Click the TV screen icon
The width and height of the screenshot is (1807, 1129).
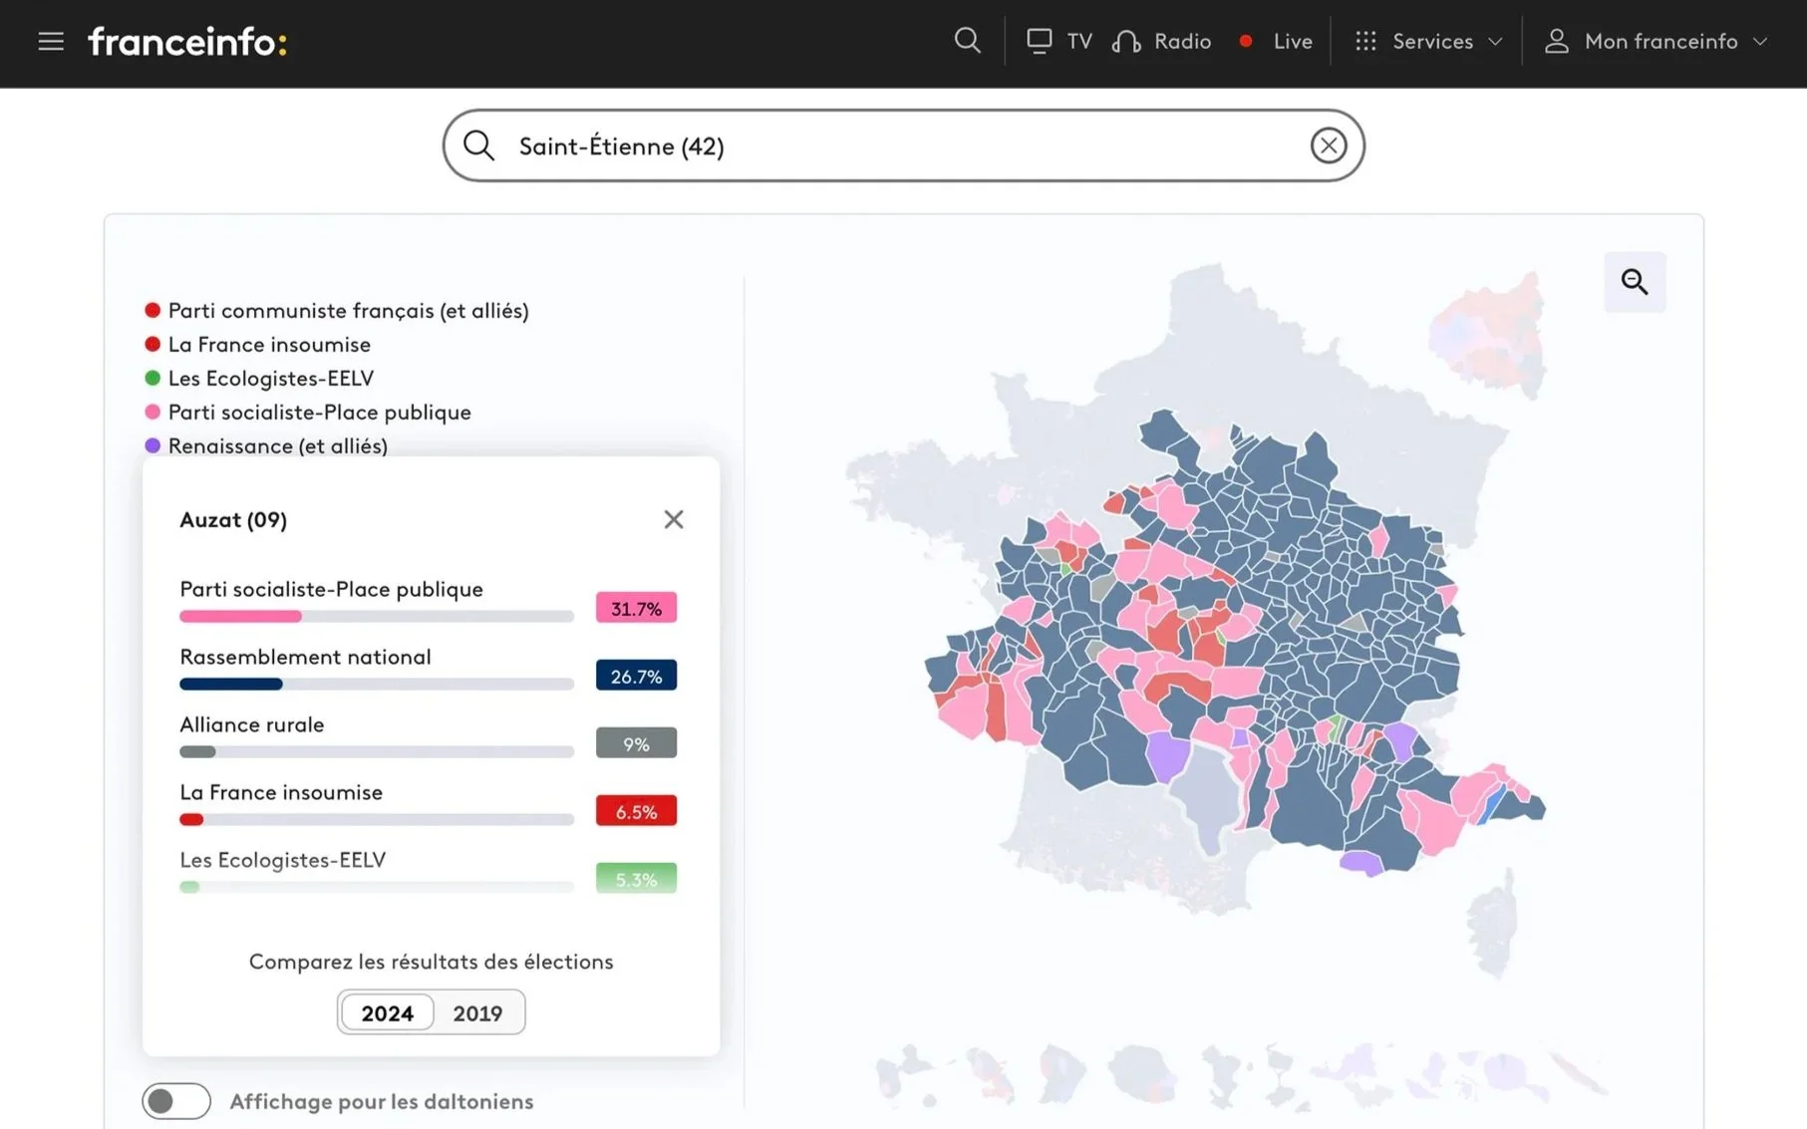[1040, 41]
